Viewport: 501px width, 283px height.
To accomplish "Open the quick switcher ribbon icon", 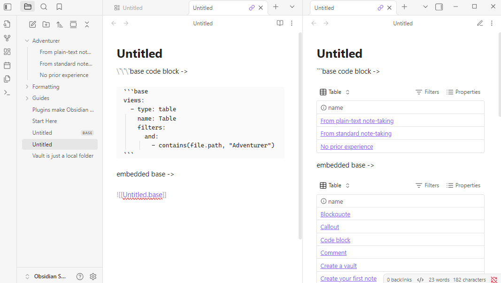I will coord(7,24).
